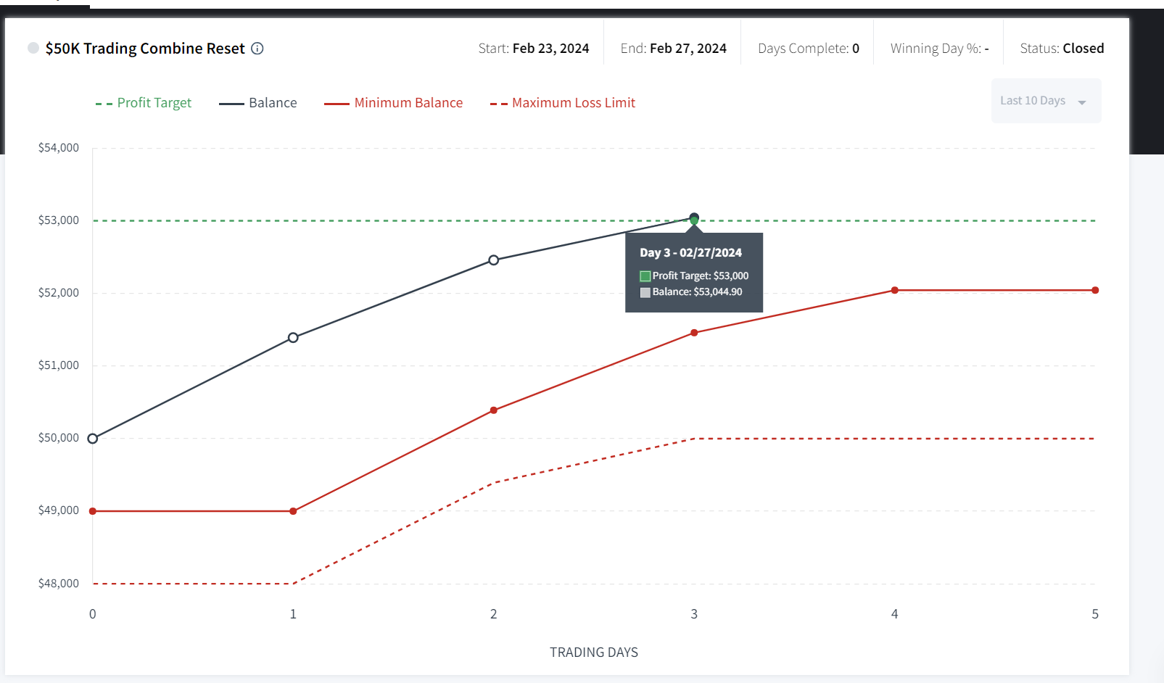This screenshot has width=1164, height=683.
Task: Click Minimum Balance point at day 2
Action: [494, 410]
